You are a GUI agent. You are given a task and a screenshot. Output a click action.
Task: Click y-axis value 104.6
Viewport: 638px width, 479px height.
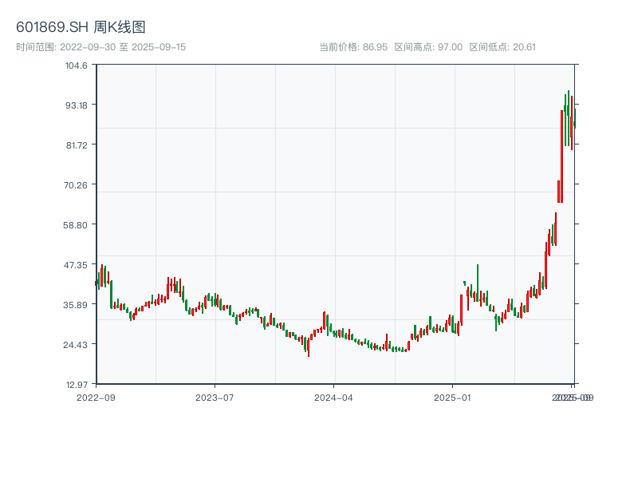point(77,65)
